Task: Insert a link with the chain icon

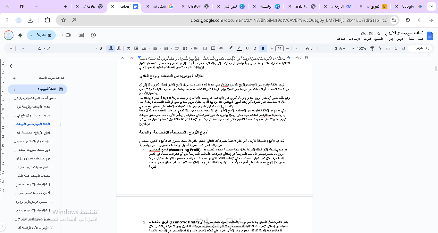Action: tap(221, 48)
